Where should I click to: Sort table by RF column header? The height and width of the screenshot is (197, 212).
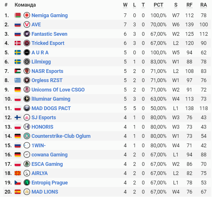pos(189,5)
